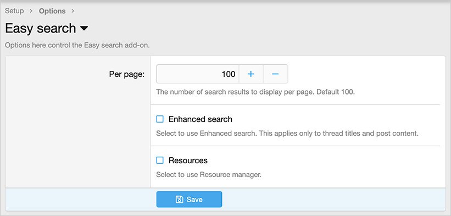Click the 'Per page:' label text
Screen dimensions: 451x216
point(127,74)
